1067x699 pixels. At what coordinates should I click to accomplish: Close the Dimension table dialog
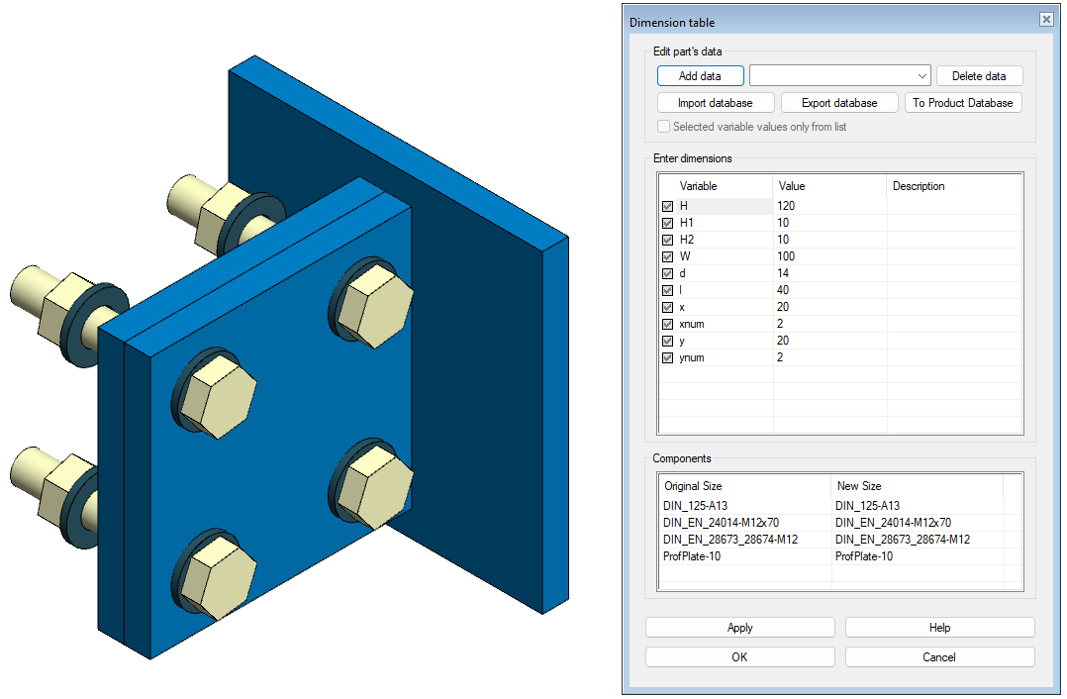(x=1045, y=21)
